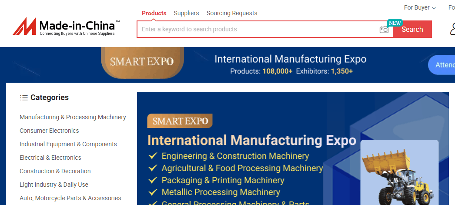Screen dimensions: 455x205
Task: Switch to the Suppliers tab
Action: pyautogui.click(x=186, y=13)
